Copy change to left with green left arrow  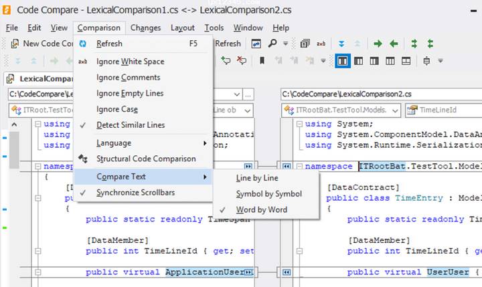click(x=394, y=43)
